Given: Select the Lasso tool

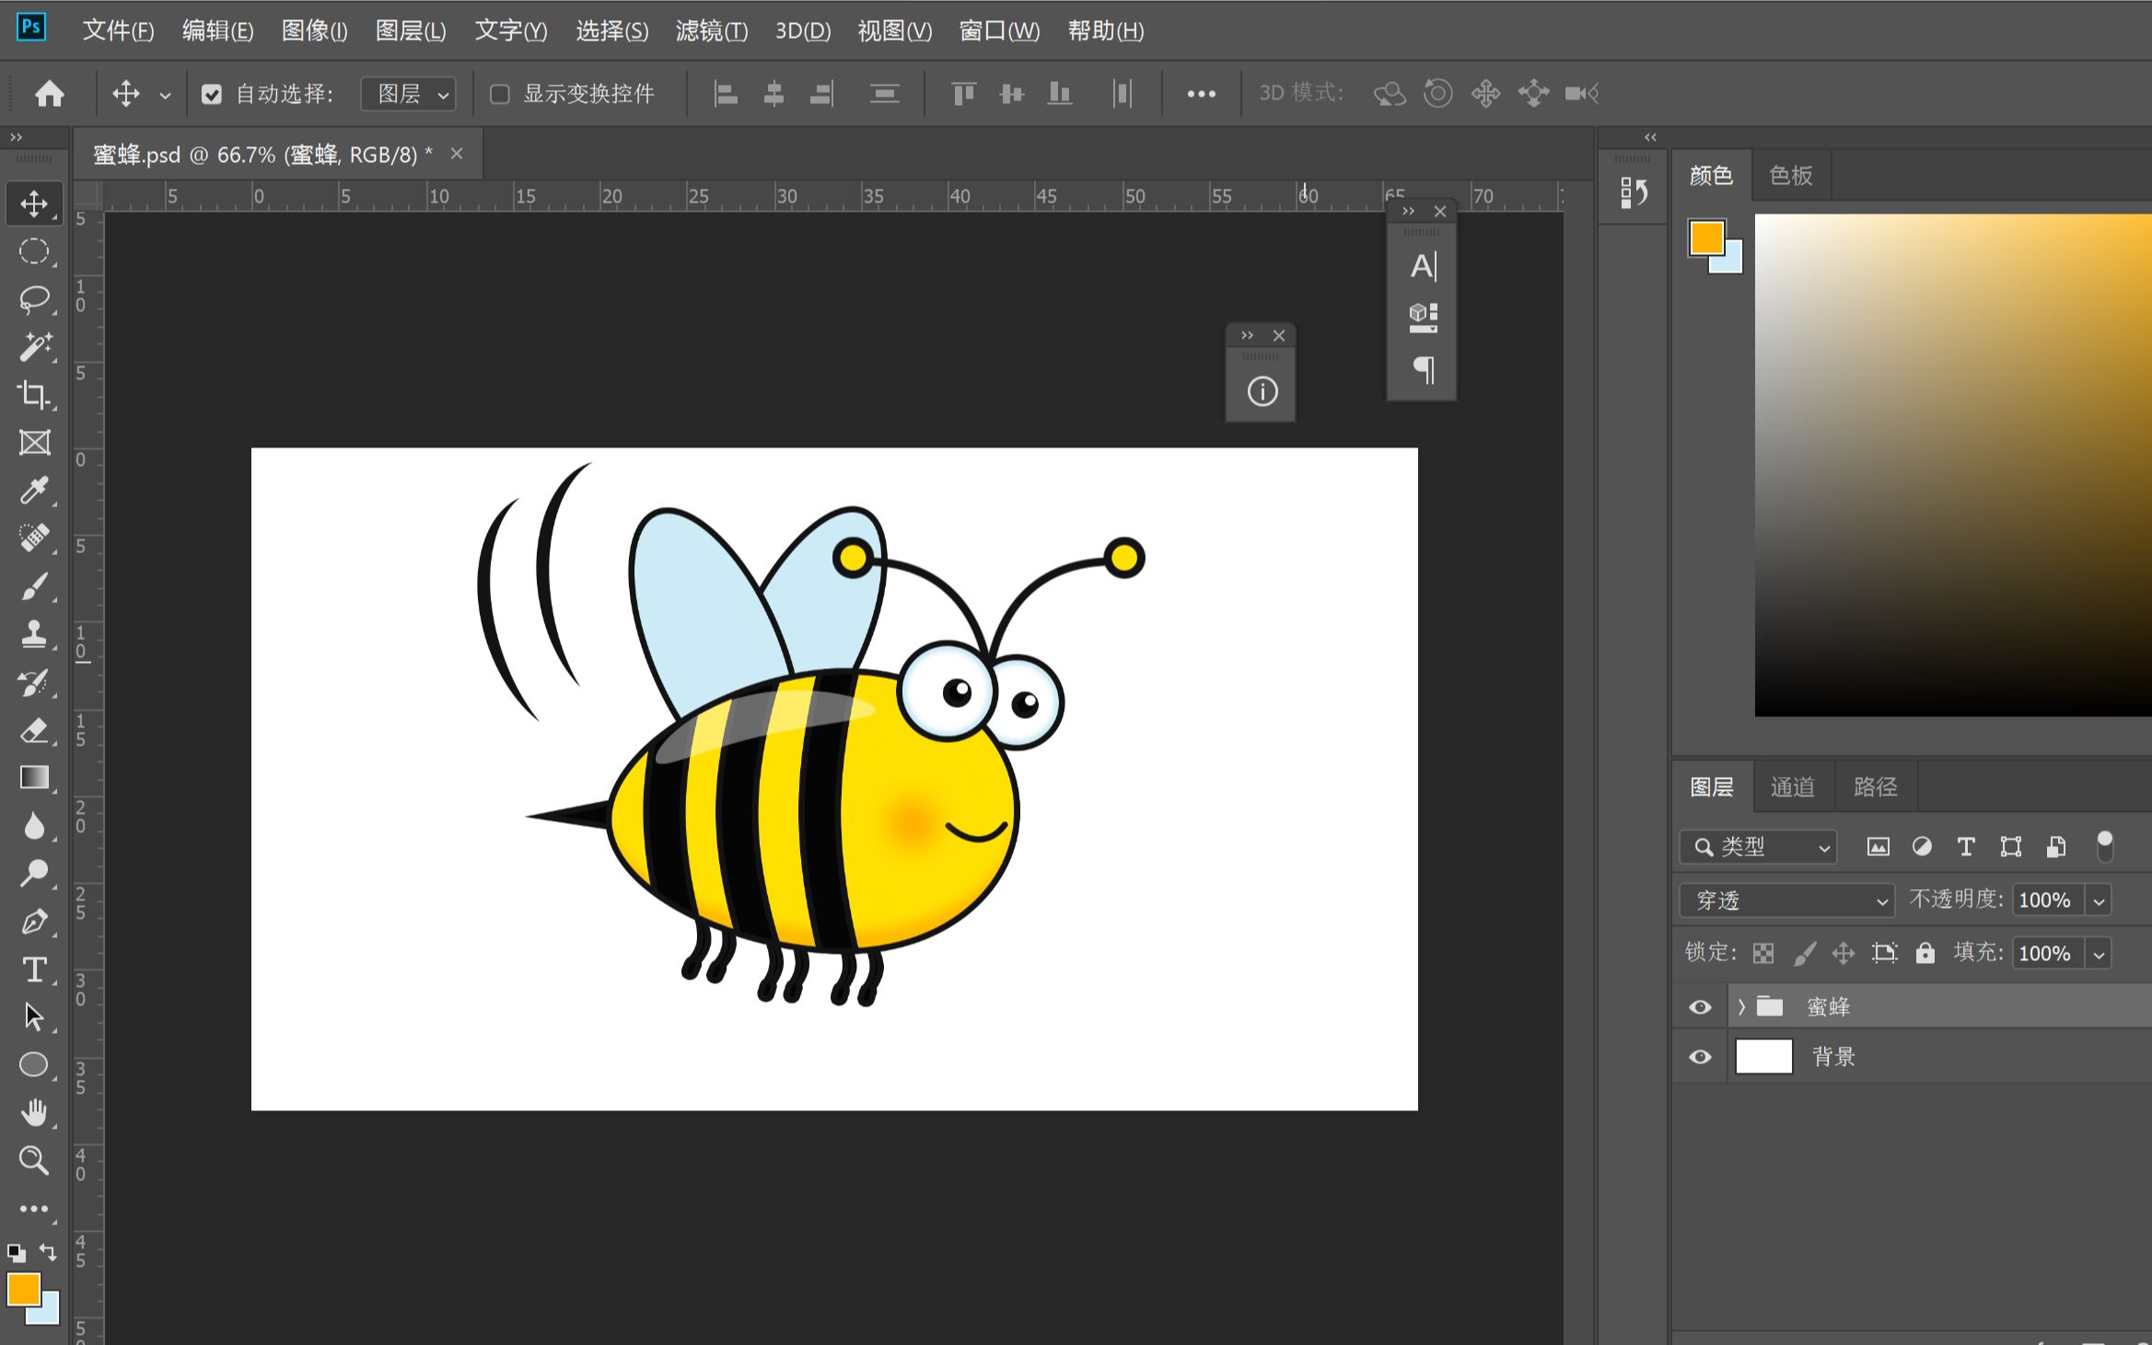Looking at the screenshot, I should [x=34, y=299].
